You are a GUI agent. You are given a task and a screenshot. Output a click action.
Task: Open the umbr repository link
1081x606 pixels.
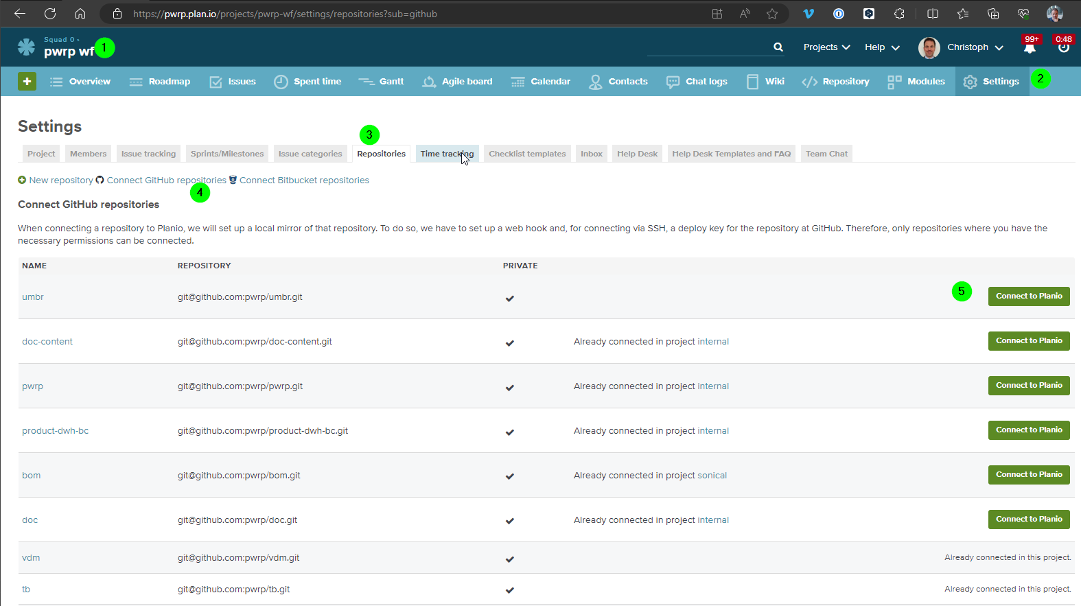tap(33, 297)
